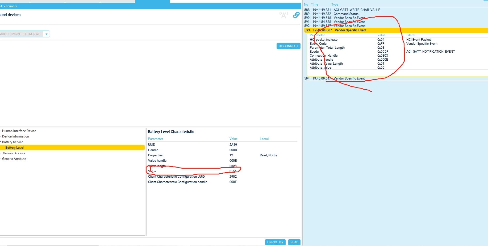The height and width of the screenshot is (246, 488).
Task: Click the Battery Level Characteristic heading
Action: point(171,132)
